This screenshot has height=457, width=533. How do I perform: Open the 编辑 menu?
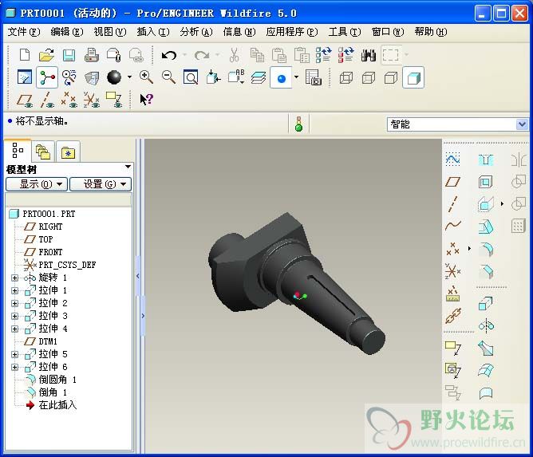click(x=67, y=32)
